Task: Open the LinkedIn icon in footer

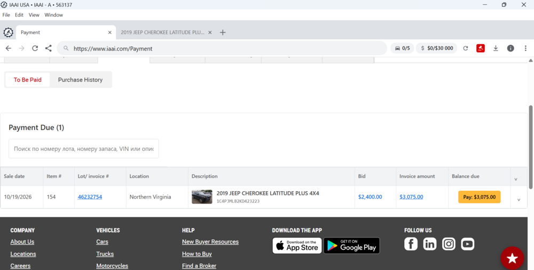Action: tap(430, 244)
